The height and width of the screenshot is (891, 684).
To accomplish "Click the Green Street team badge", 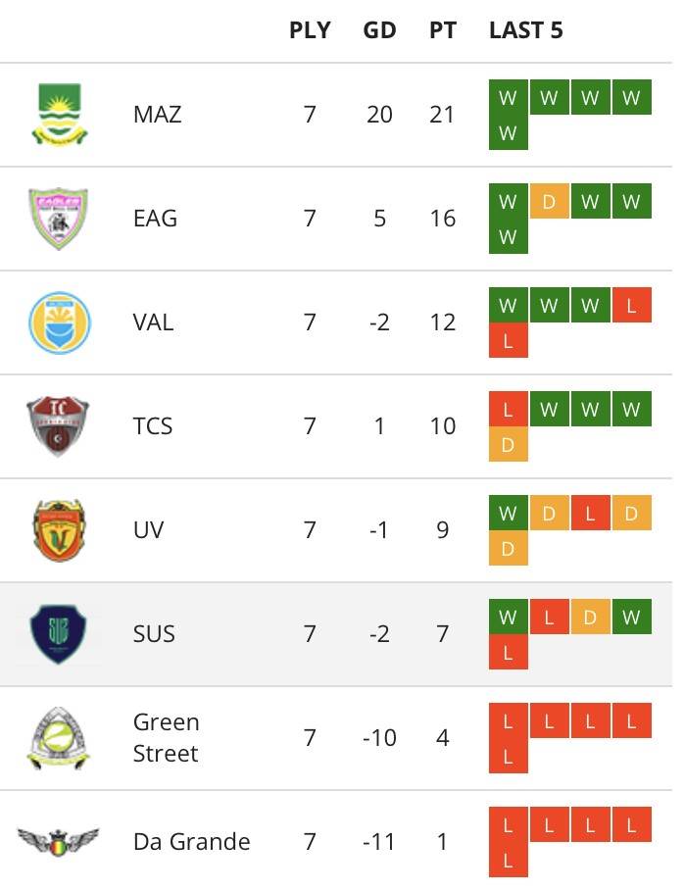I will pyautogui.click(x=59, y=738).
